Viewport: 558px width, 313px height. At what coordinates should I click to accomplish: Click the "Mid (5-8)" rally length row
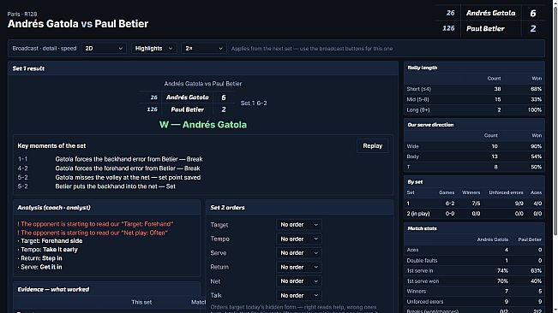[474, 99]
